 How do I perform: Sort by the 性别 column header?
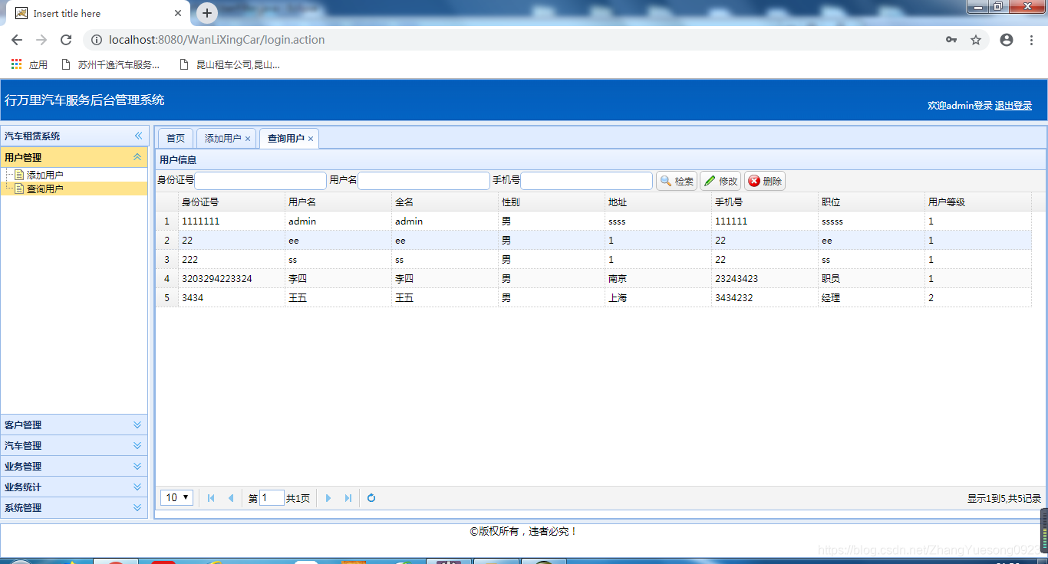tap(552, 202)
